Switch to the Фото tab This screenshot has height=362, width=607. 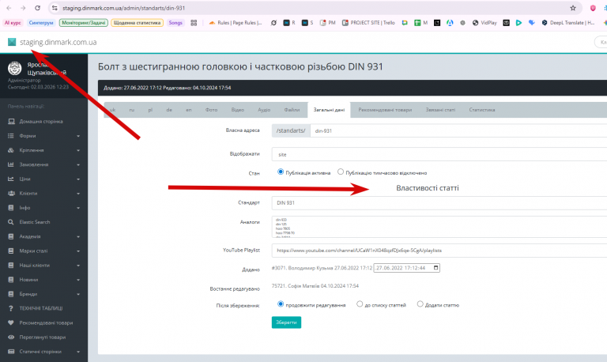211,110
